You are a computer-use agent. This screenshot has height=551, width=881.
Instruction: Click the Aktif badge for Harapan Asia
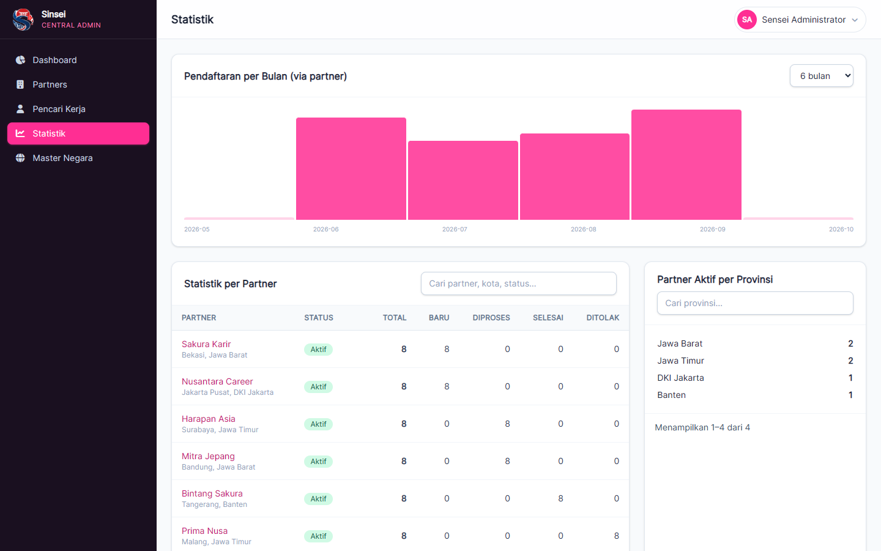318,424
